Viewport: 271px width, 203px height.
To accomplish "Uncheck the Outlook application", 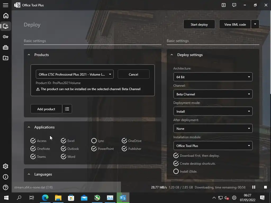I will (x=70, y=149).
